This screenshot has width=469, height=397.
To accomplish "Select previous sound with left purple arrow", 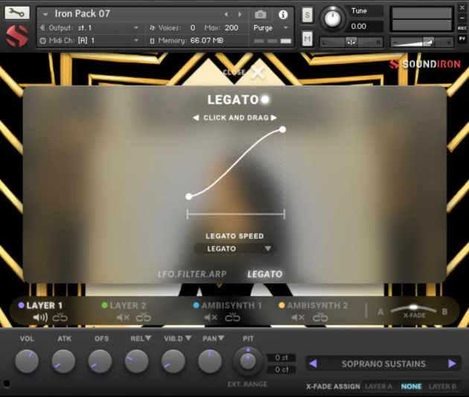I will (x=313, y=363).
